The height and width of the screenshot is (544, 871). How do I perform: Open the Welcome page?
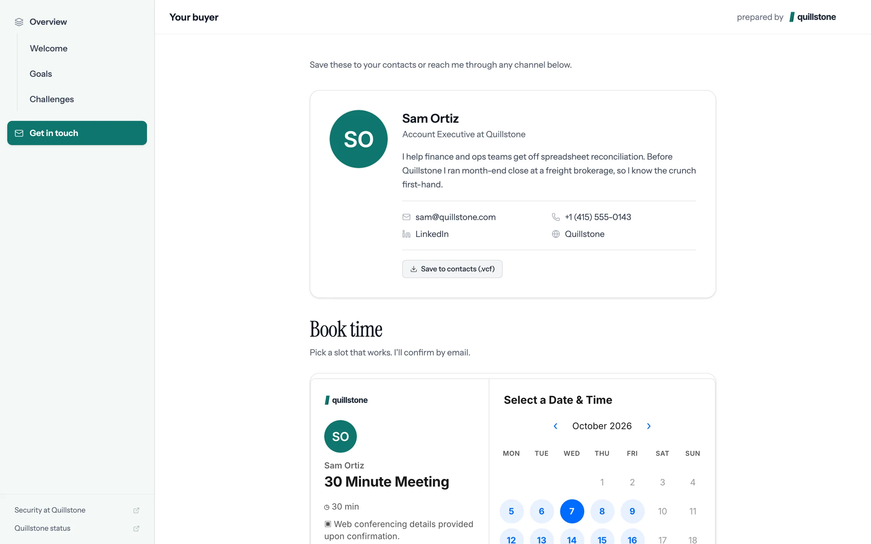pos(49,48)
